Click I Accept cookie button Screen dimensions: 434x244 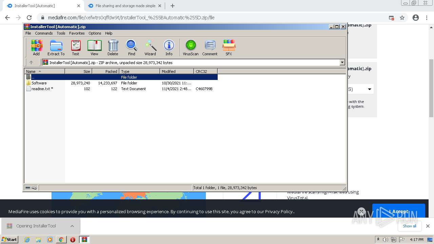[x=398, y=211]
